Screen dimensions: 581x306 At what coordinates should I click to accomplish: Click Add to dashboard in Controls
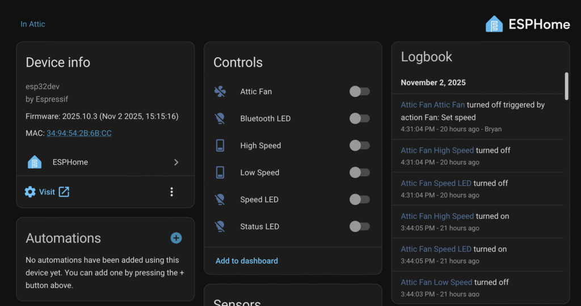[x=247, y=261]
